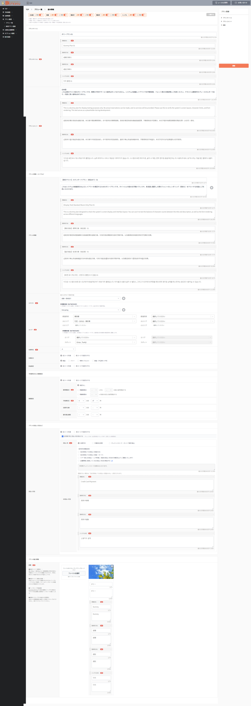Click the building icon beside test
This screenshot has height=706, width=251.
(x=28, y=3)
